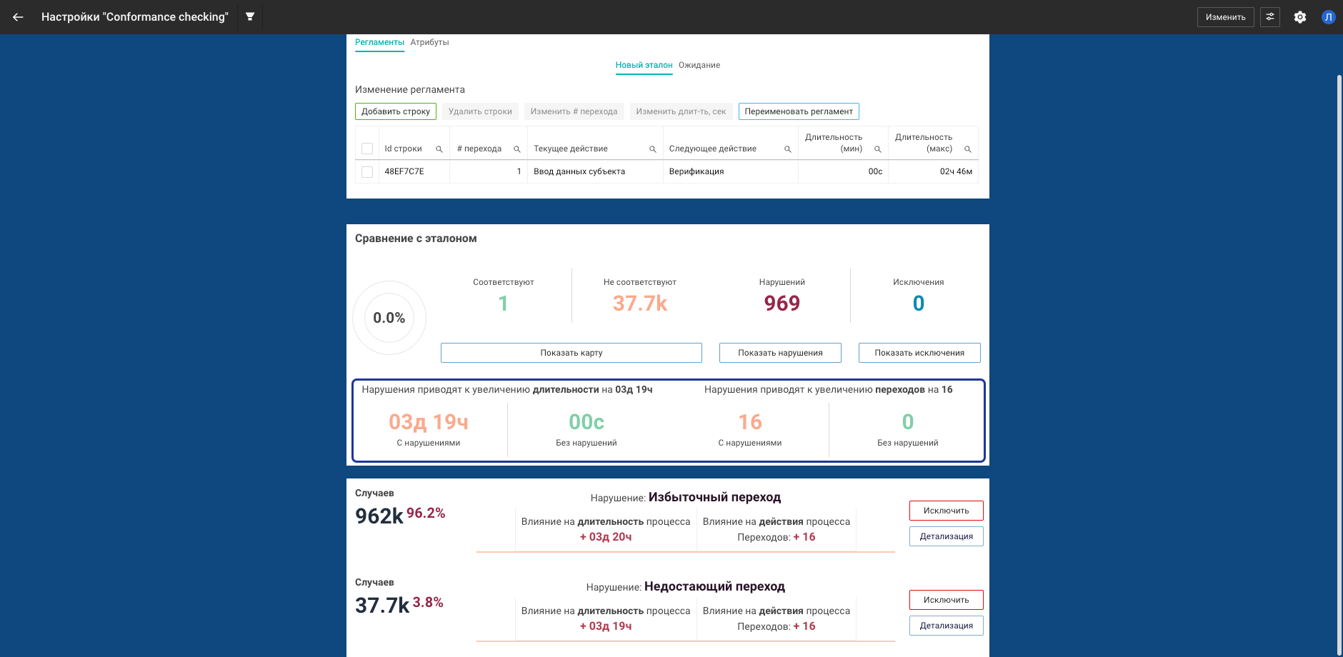Switch to the Атрибуты tab

click(x=429, y=42)
